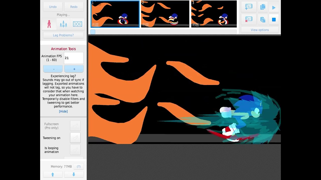Play the animation
Viewport: 321px width, 180px height.
click(x=274, y=8)
